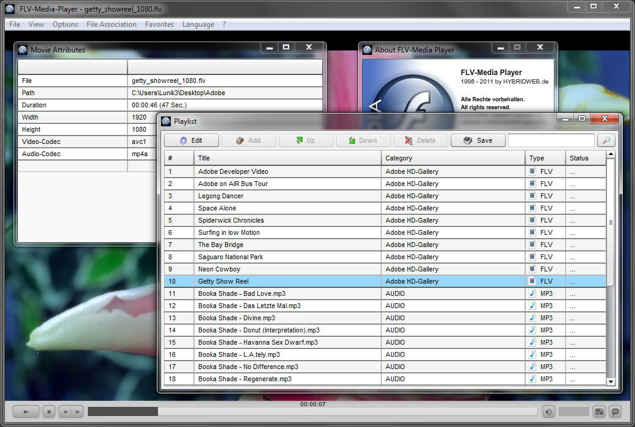Select Neon Cowboy playlist entry
This screenshot has height=427, width=635.
(385, 269)
